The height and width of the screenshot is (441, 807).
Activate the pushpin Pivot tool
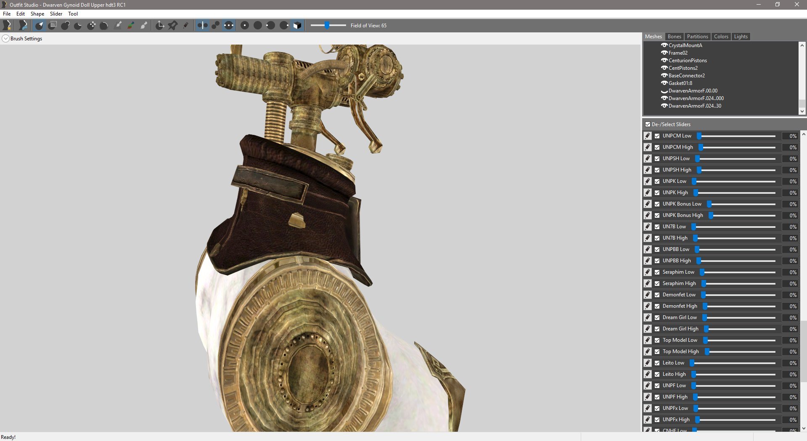coord(173,25)
